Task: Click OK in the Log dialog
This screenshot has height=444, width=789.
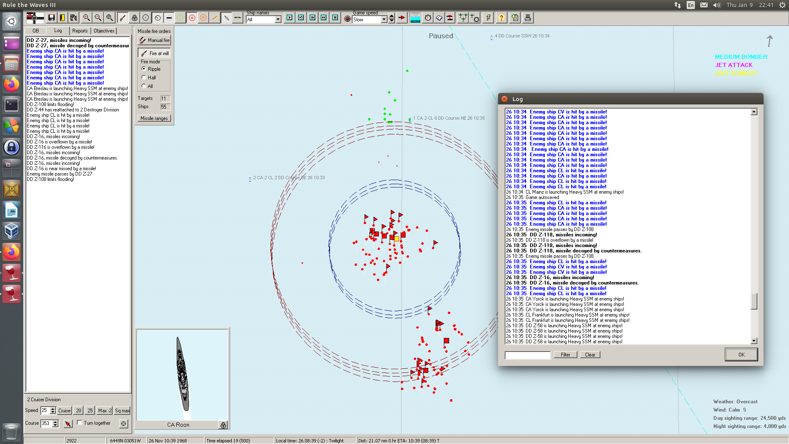Action: click(741, 355)
